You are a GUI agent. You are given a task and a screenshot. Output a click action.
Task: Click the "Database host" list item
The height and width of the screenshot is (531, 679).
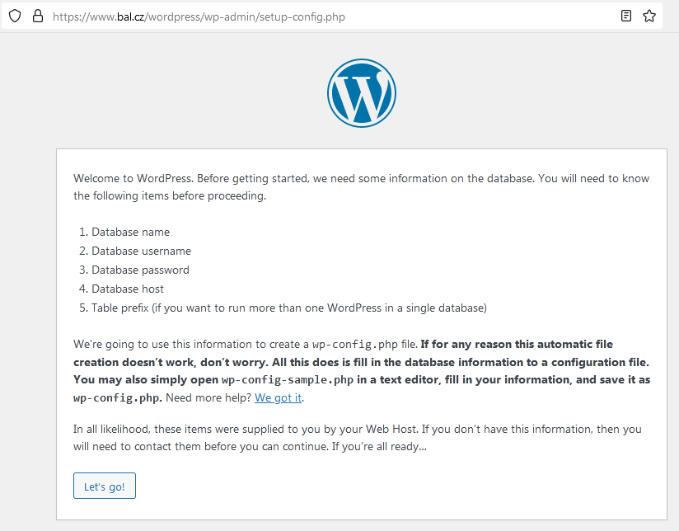128,289
